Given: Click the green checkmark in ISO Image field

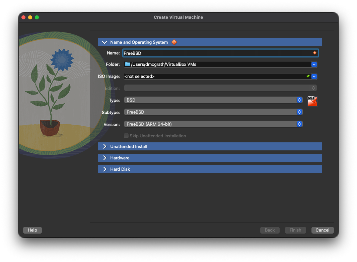Looking at the screenshot, I should click(308, 76).
